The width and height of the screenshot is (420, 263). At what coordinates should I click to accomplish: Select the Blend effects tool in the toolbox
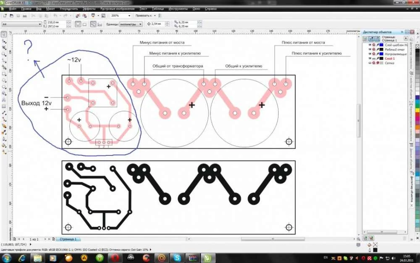4,126
